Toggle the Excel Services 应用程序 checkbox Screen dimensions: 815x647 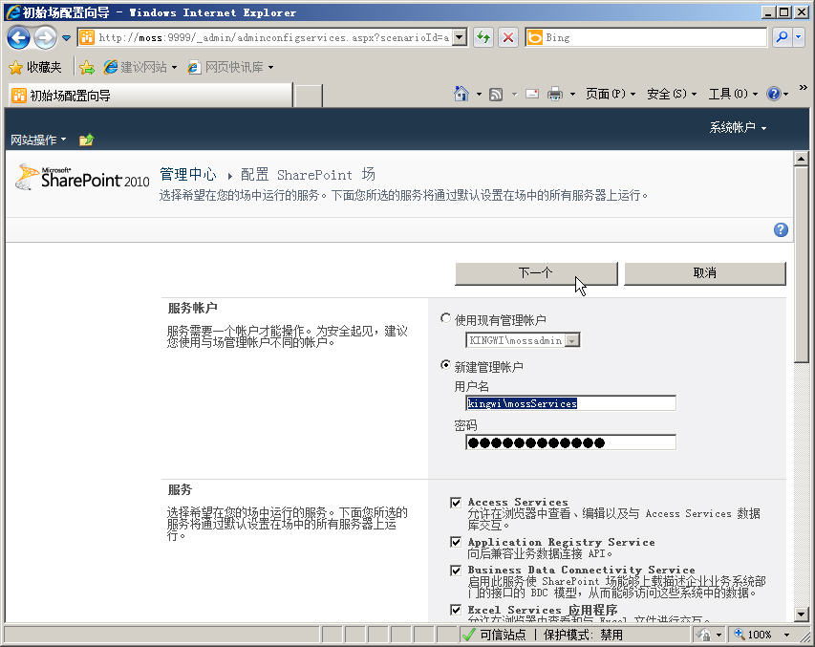[456, 610]
